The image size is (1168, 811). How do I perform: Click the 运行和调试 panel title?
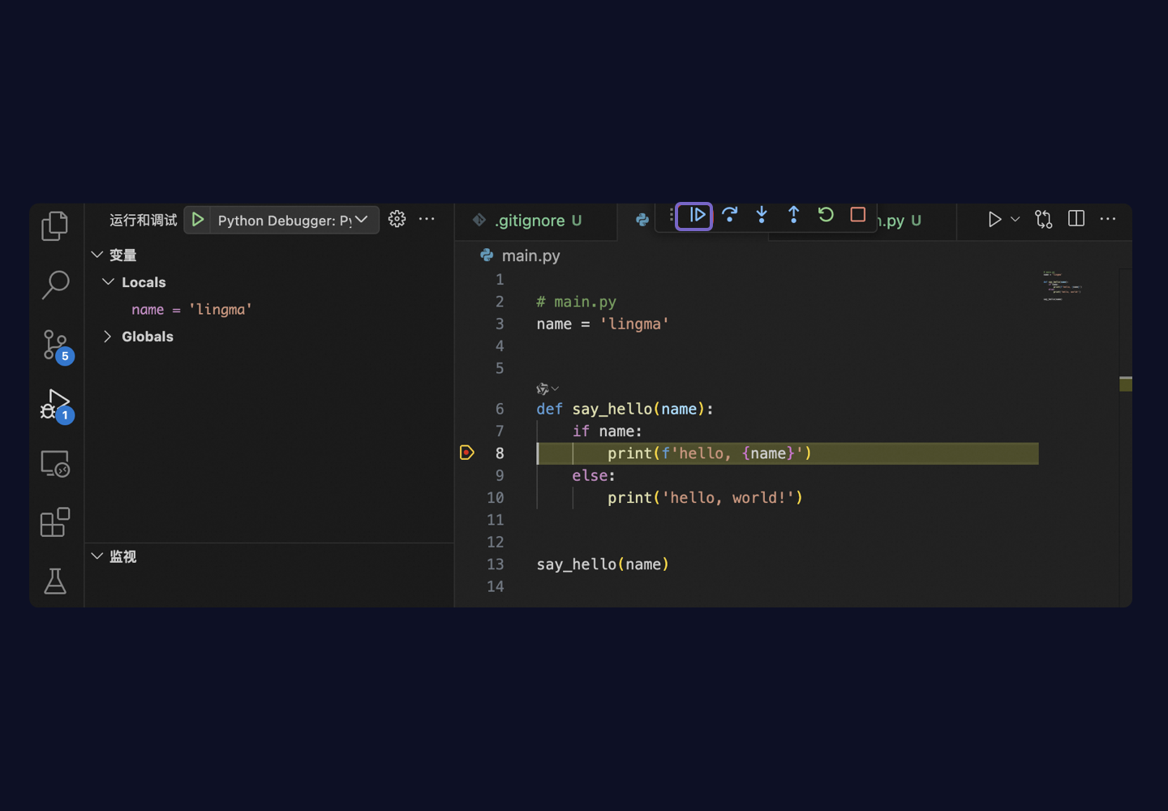(143, 220)
